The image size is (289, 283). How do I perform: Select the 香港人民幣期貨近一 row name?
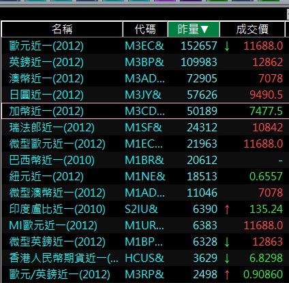pos(63,259)
